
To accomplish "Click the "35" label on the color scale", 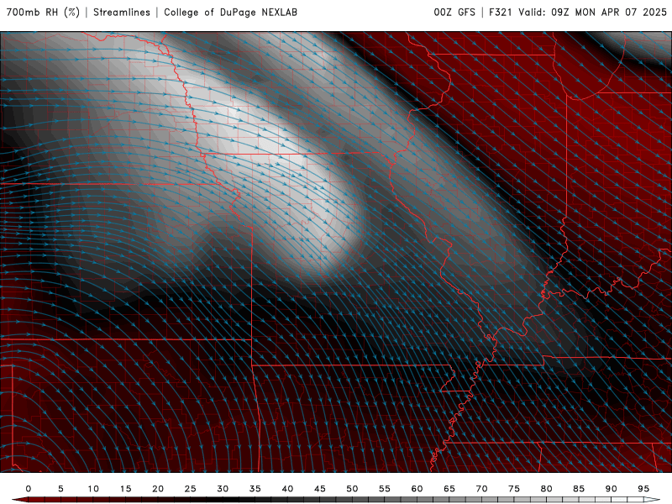I will coord(255,489).
